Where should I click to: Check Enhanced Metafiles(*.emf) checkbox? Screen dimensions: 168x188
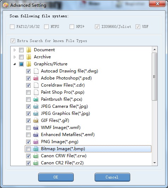tap(28, 135)
